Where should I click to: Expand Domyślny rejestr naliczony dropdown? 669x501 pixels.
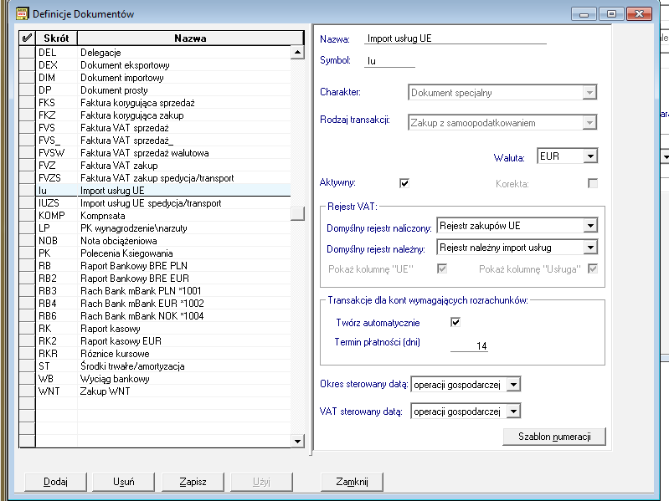(x=590, y=225)
